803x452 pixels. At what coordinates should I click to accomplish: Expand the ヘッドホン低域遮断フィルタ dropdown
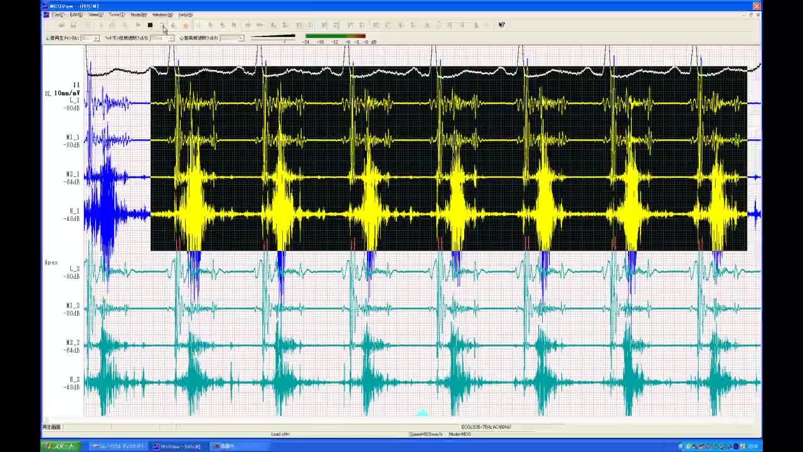(x=170, y=38)
